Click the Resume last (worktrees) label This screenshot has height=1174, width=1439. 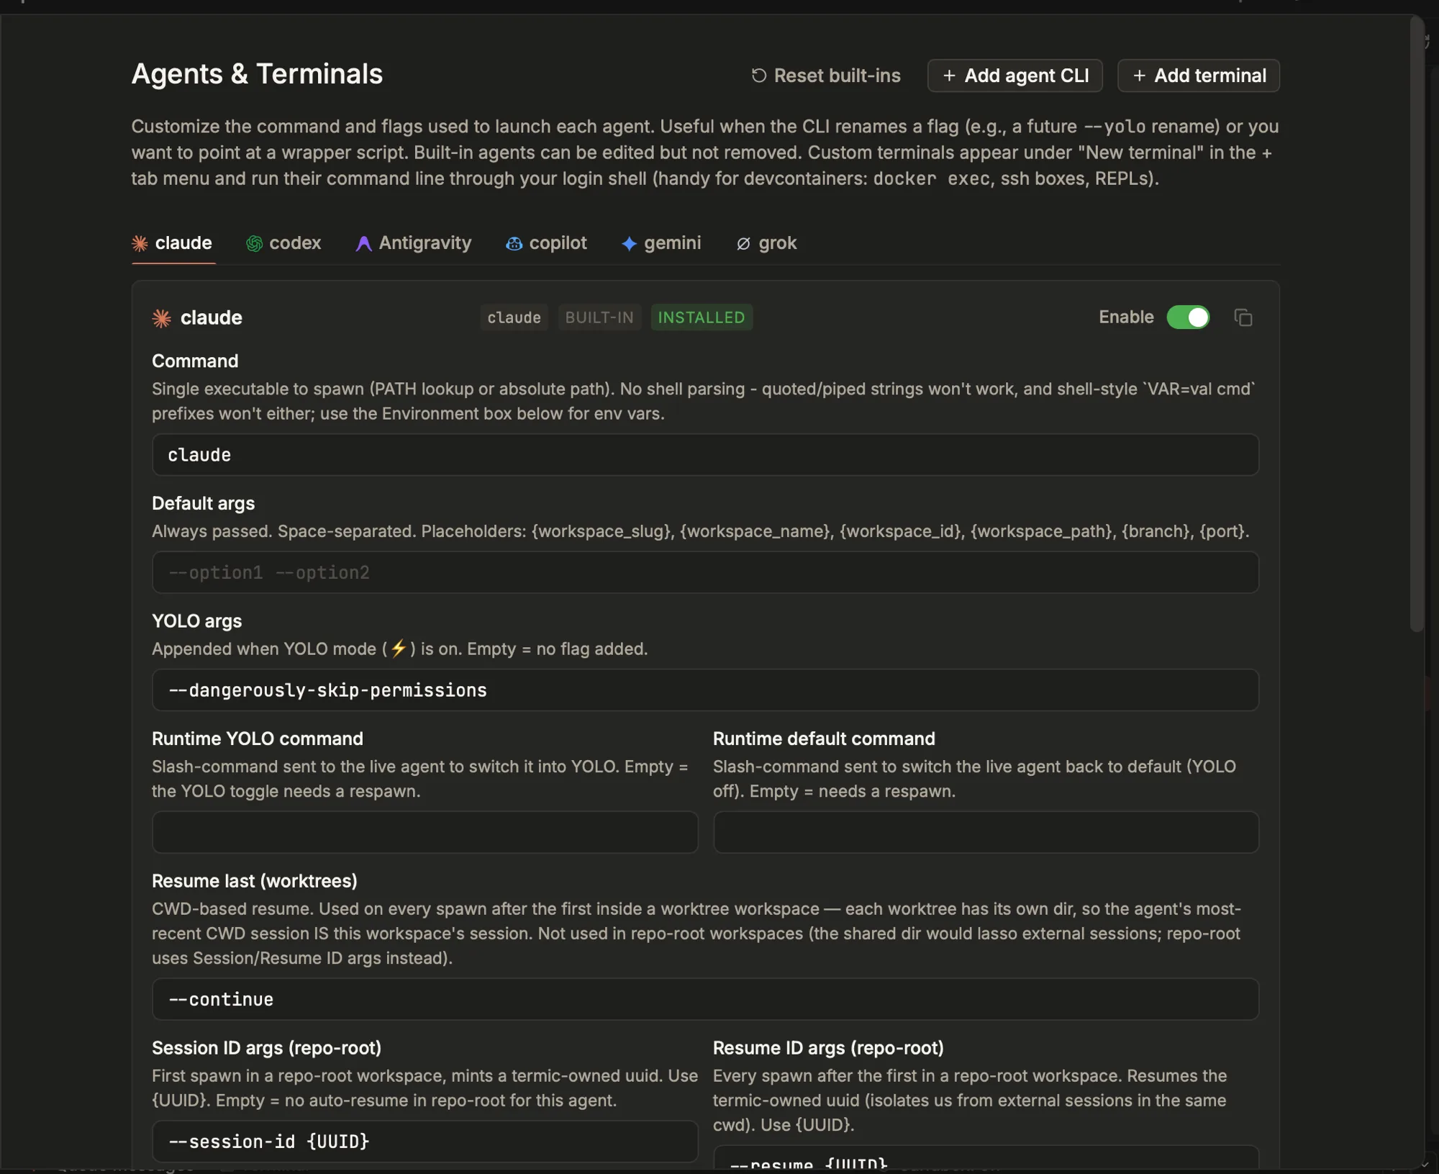click(x=255, y=881)
